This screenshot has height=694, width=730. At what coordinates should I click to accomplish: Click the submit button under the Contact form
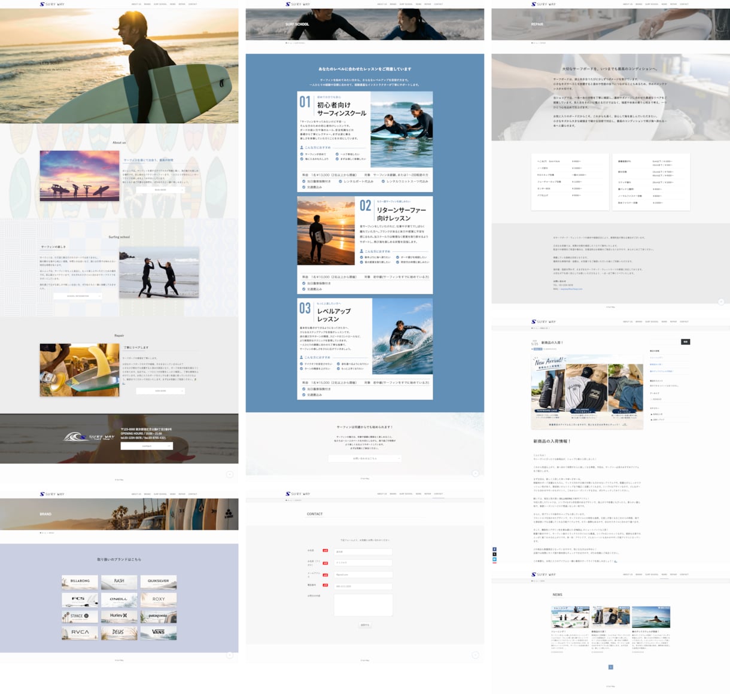pyautogui.click(x=365, y=625)
